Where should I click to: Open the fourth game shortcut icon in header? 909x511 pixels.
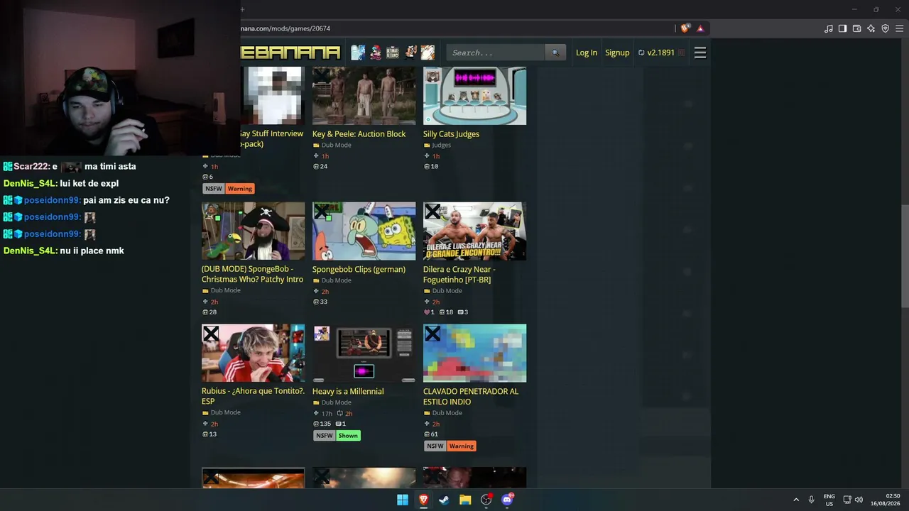click(x=410, y=53)
